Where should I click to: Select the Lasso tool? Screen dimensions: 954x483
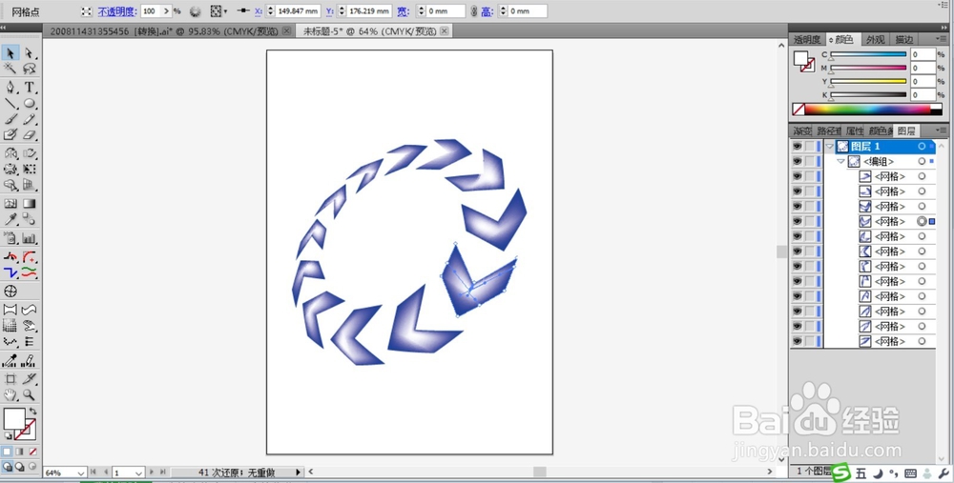click(30, 70)
